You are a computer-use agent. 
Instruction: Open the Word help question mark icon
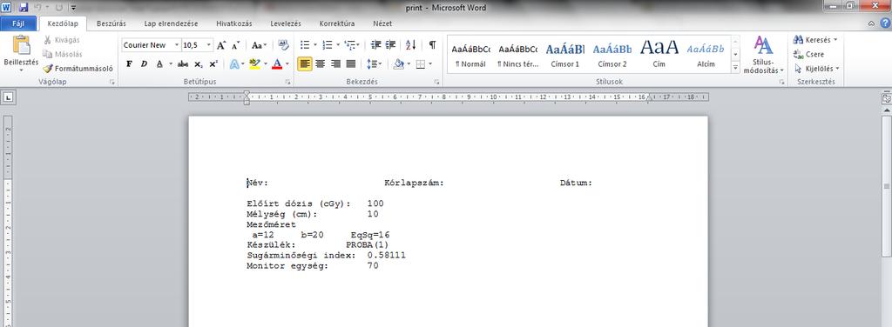tap(885, 23)
